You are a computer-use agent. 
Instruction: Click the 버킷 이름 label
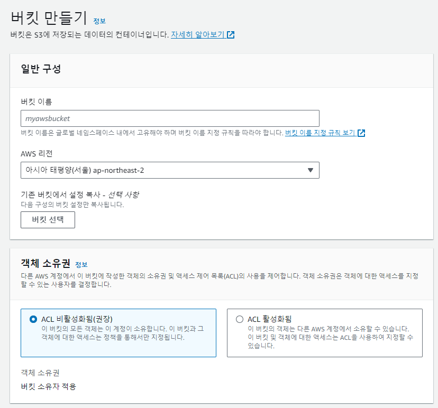tap(36, 102)
